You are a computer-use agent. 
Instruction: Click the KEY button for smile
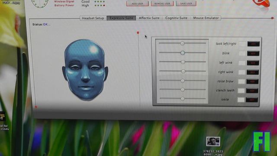tap(252, 100)
